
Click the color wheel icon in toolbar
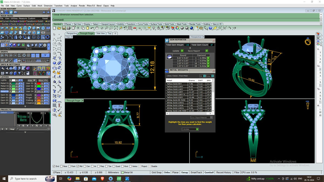(x=177, y=28)
